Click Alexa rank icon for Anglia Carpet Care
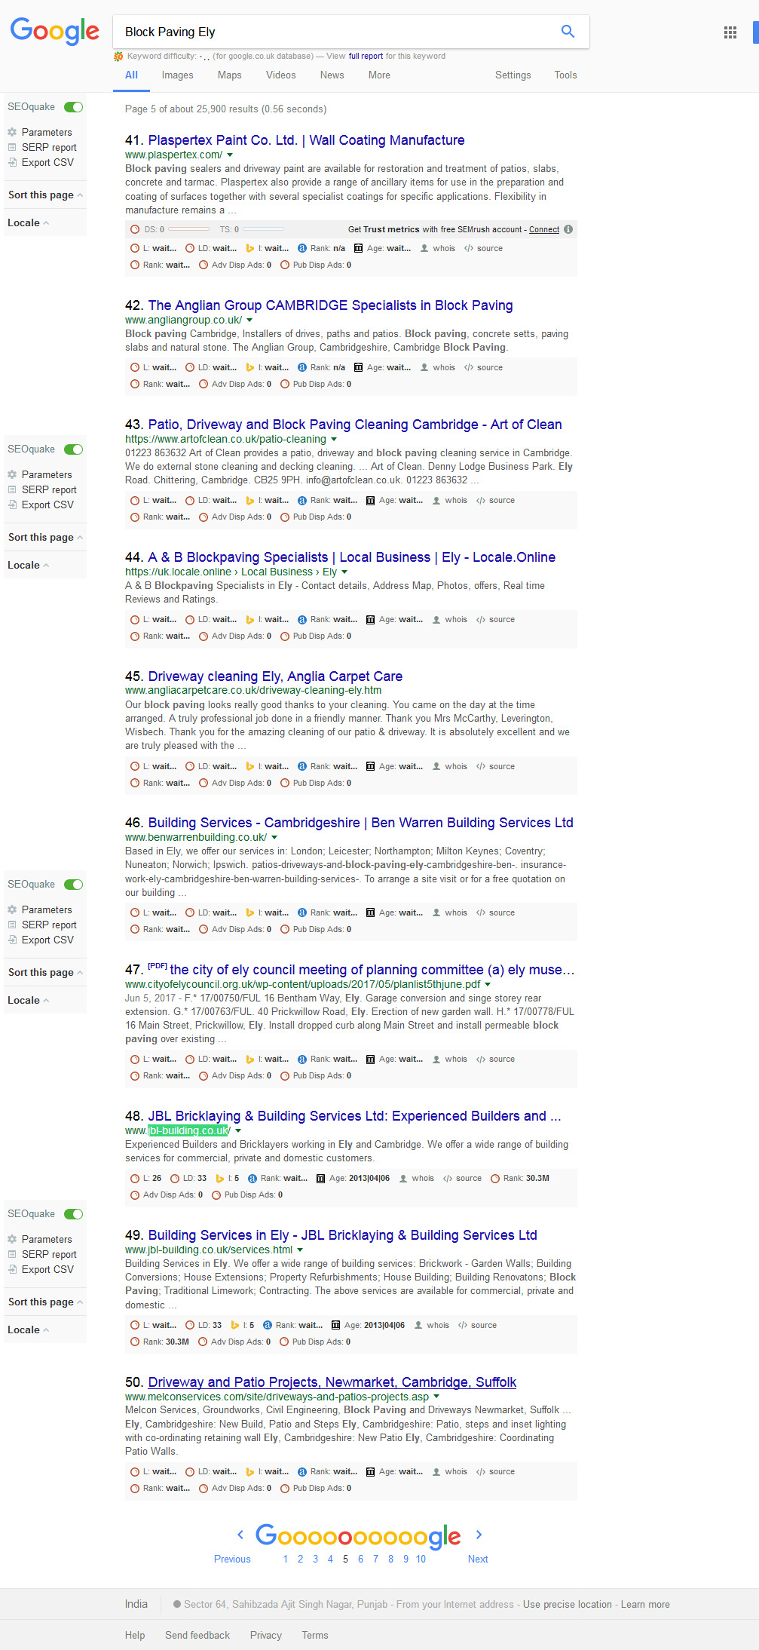Image resolution: width=759 pixels, height=1650 pixels. pos(302,766)
